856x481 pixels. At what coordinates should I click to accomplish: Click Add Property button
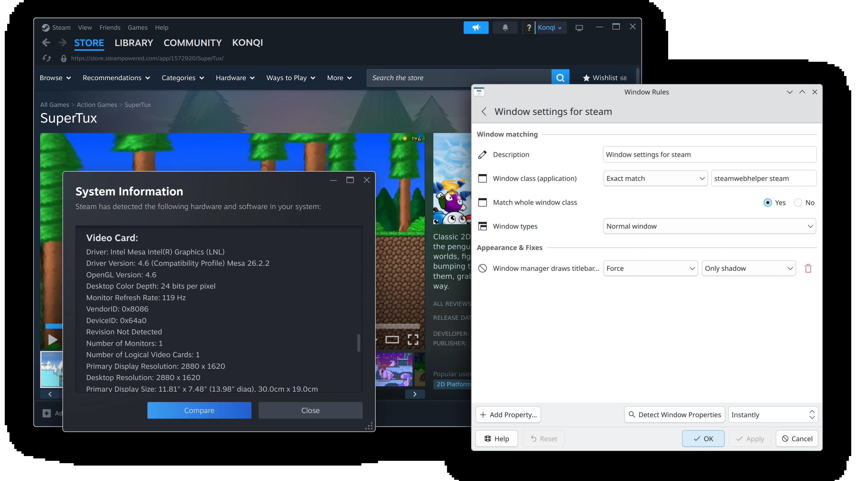(508, 414)
